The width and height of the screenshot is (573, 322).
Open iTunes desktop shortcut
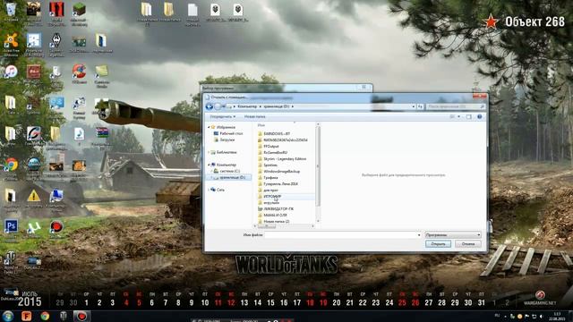pos(11,74)
